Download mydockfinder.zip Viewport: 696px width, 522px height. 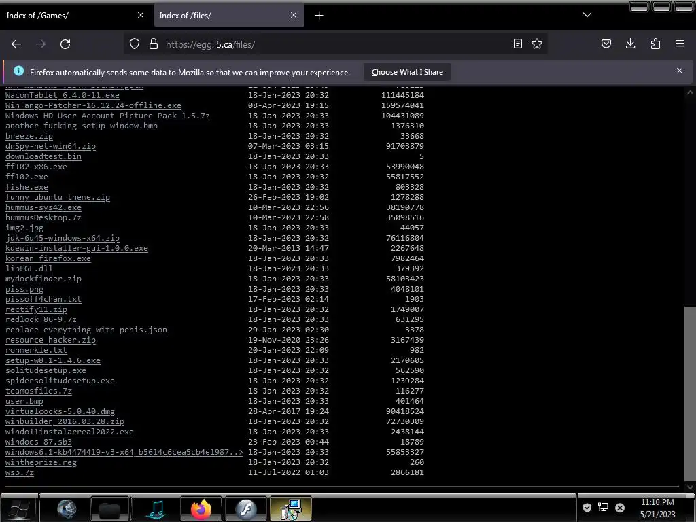click(43, 279)
